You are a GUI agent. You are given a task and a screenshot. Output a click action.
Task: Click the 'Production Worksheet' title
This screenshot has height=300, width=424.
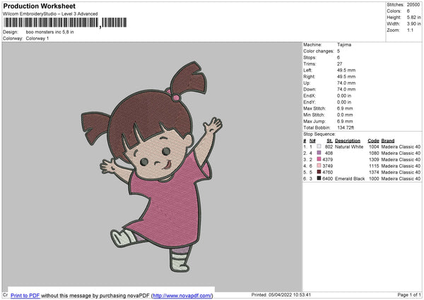[x=39, y=6]
